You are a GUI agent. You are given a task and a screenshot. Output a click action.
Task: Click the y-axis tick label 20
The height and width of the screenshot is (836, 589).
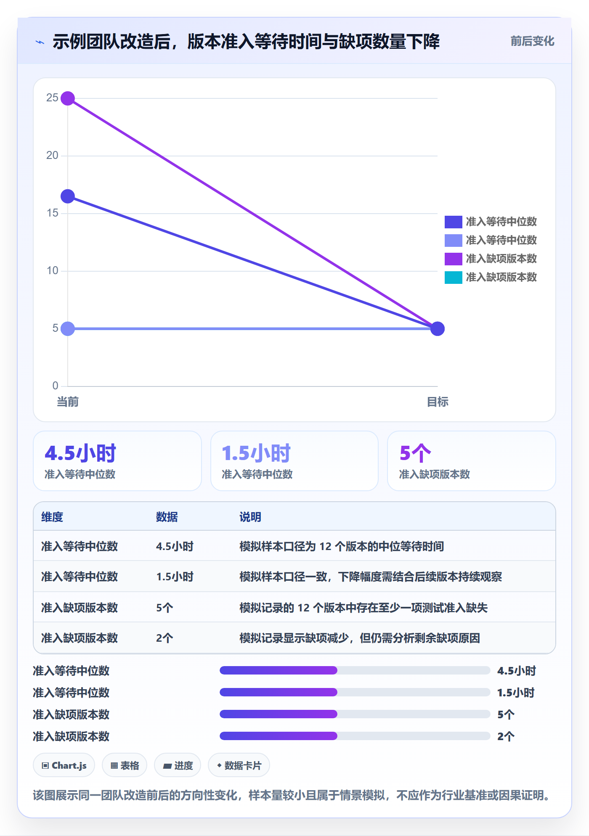[52, 156]
